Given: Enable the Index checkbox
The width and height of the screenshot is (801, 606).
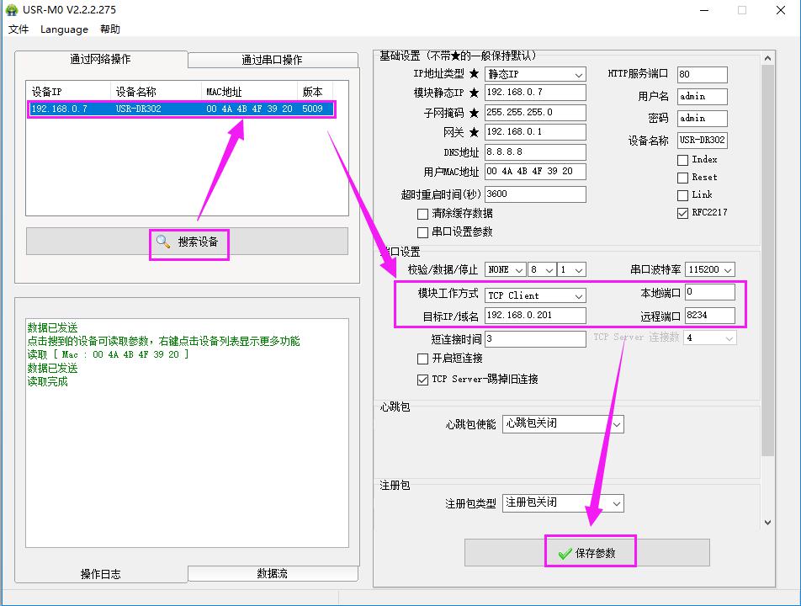Looking at the screenshot, I should coord(683,160).
